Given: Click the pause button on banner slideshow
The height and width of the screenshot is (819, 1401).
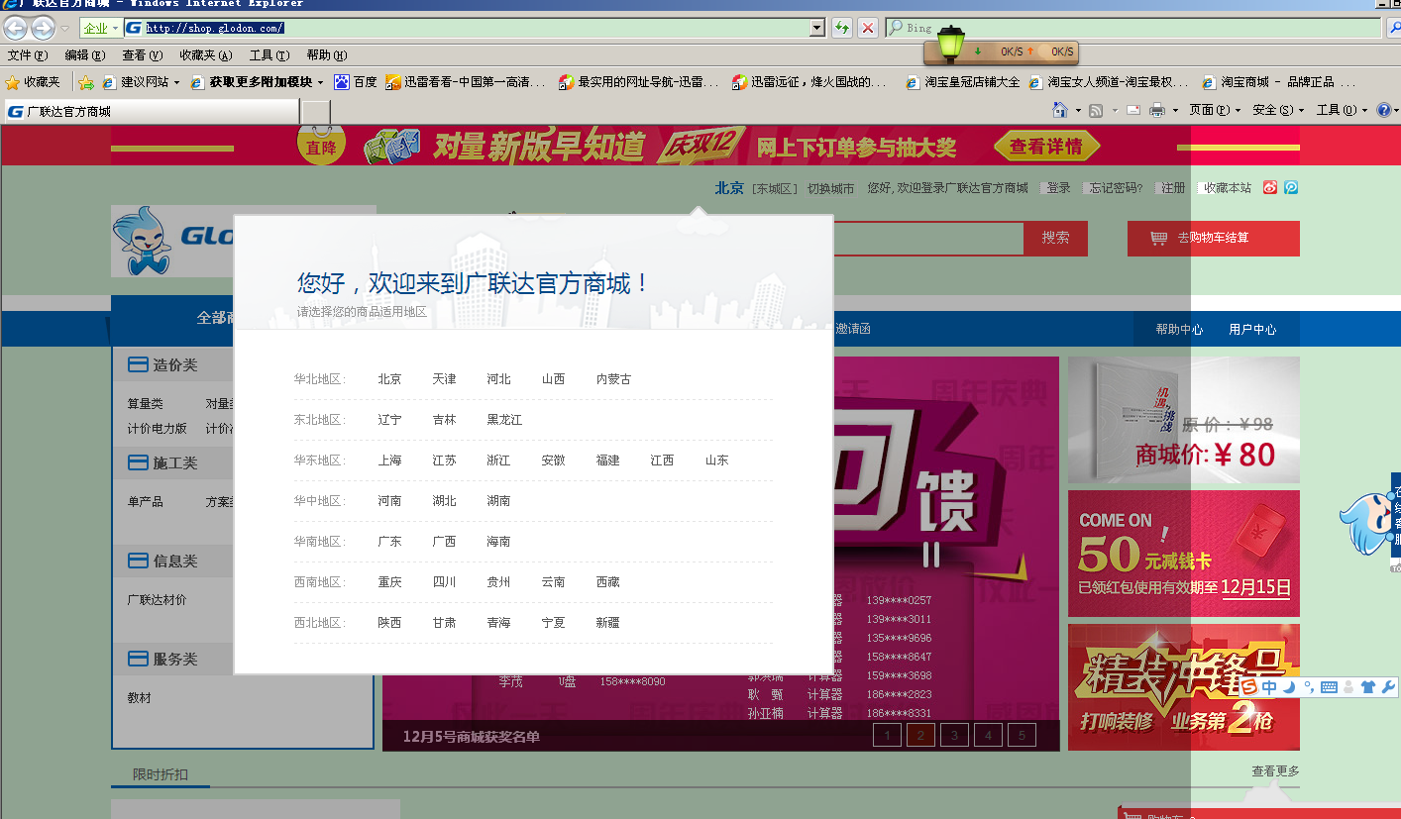Looking at the screenshot, I should click(x=930, y=555).
